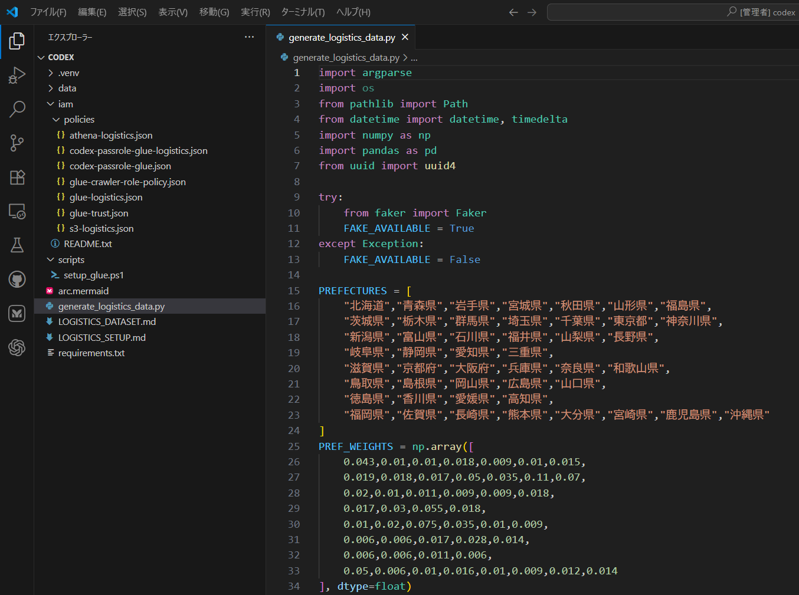
Task: Open the Search view icon
Action: [17, 109]
